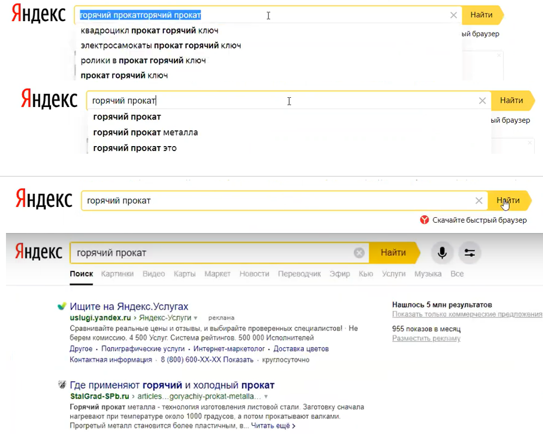Expand the arrow next to Яндекс-Услуги

coord(196,317)
